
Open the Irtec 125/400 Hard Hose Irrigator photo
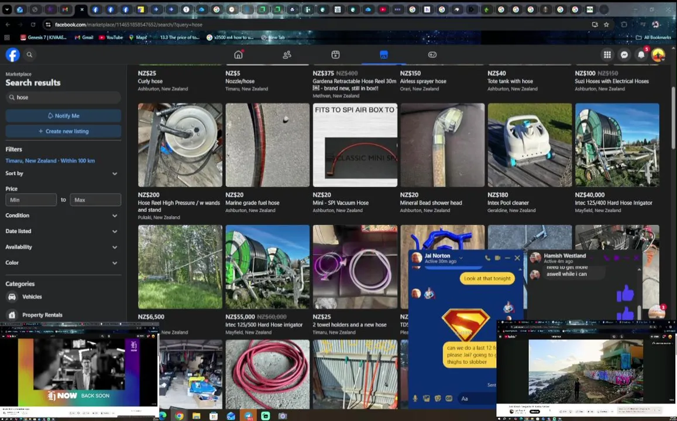tap(617, 145)
